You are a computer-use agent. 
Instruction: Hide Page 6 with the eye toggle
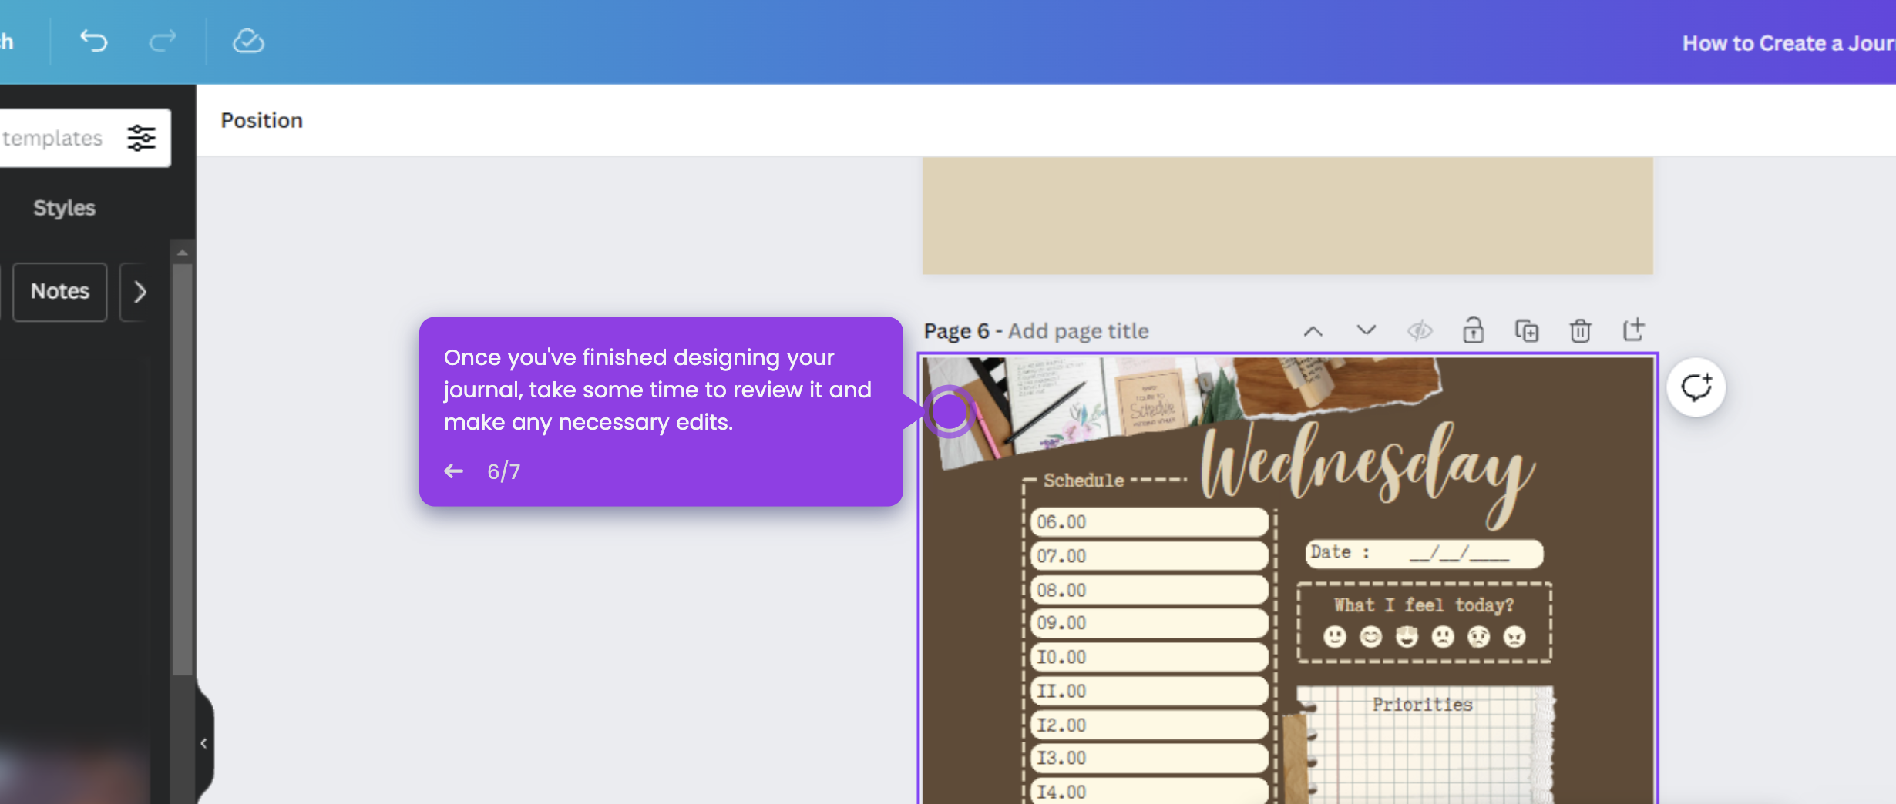click(1420, 330)
